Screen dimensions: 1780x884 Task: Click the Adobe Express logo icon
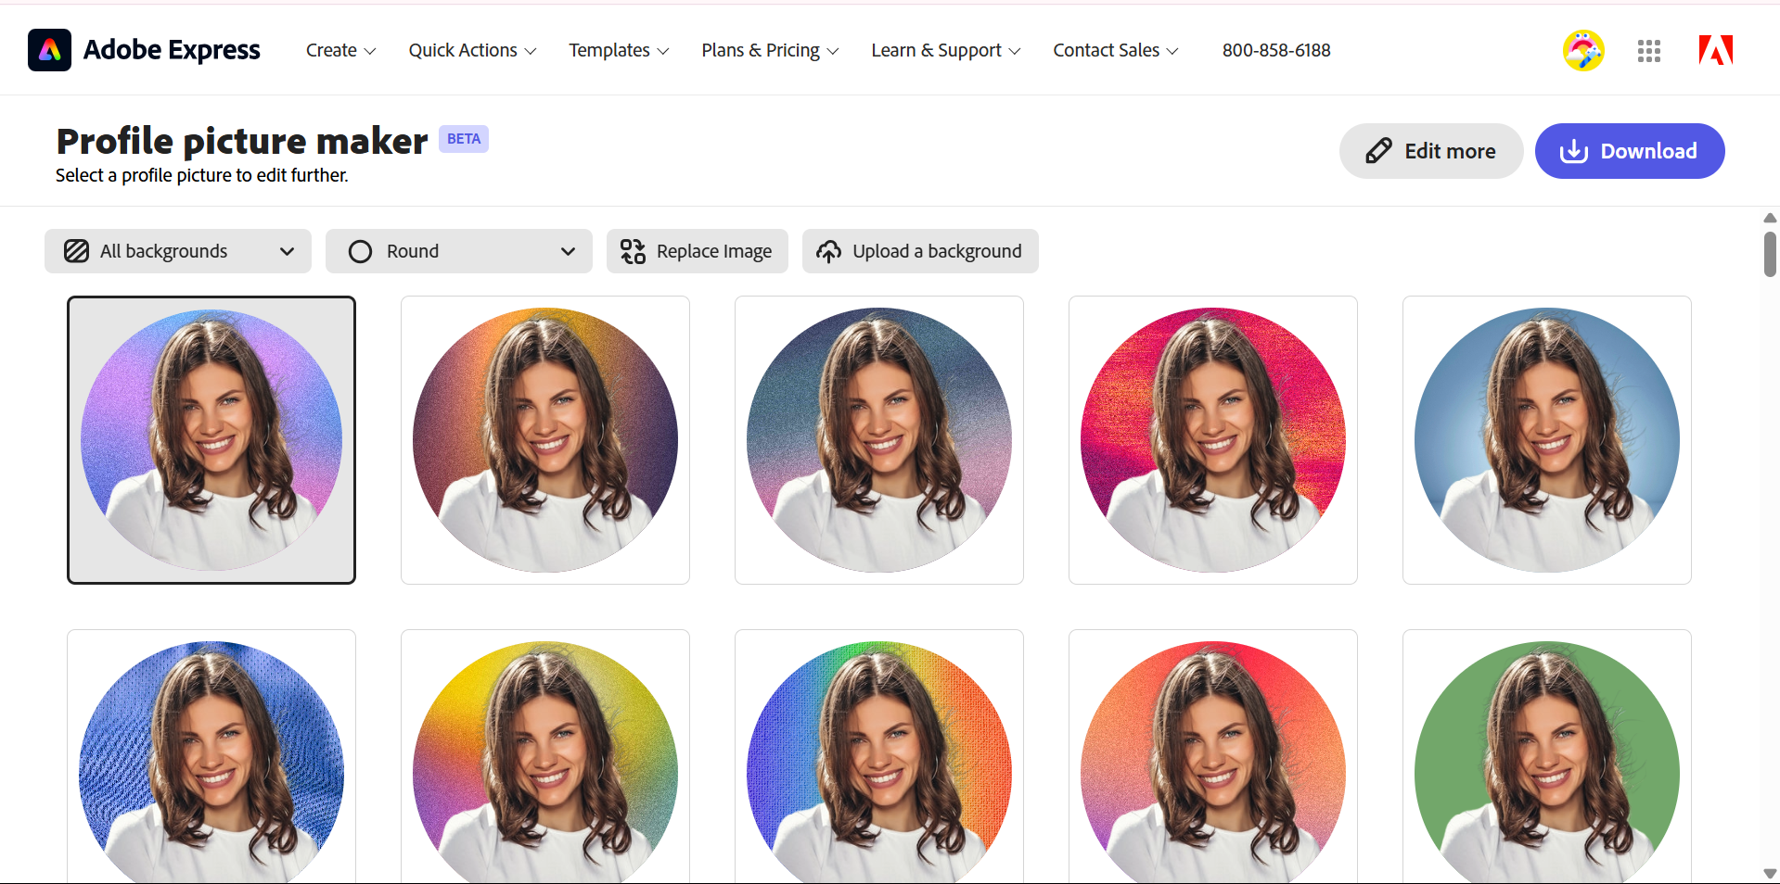[x=49, y=49]
